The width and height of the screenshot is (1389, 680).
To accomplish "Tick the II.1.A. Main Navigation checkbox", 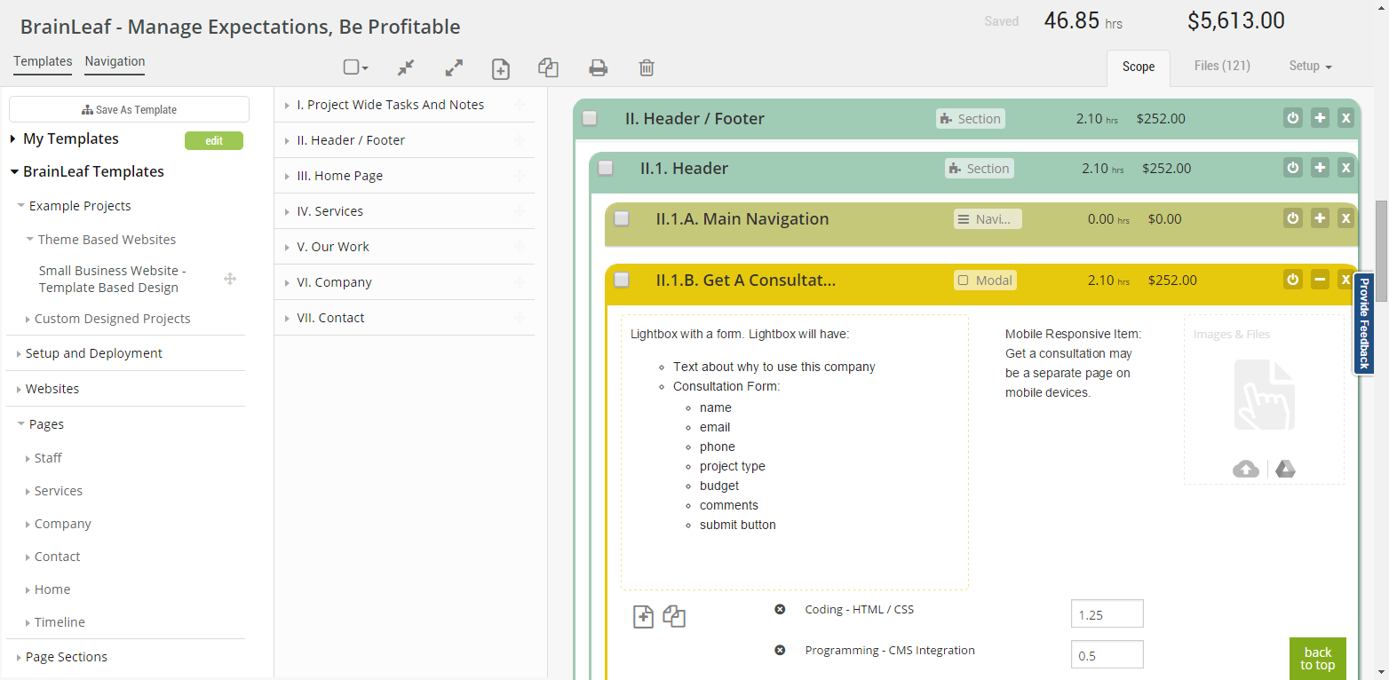I will point(622,218).
